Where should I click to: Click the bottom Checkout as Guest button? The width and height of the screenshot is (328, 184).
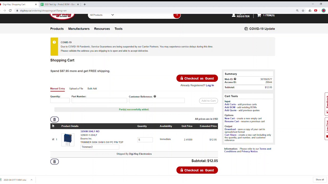coord(197,170)
